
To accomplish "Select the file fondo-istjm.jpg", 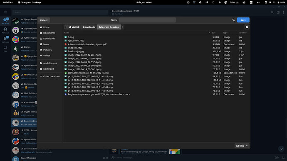I will pos(76,51).
